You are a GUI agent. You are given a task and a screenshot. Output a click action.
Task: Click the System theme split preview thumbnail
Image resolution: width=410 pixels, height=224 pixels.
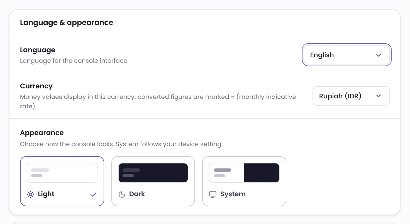click(x=244, y=173)
